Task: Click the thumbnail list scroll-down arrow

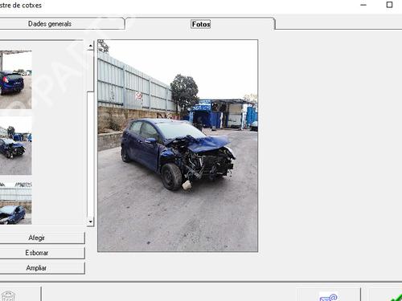Action: [x=91, y=222]
